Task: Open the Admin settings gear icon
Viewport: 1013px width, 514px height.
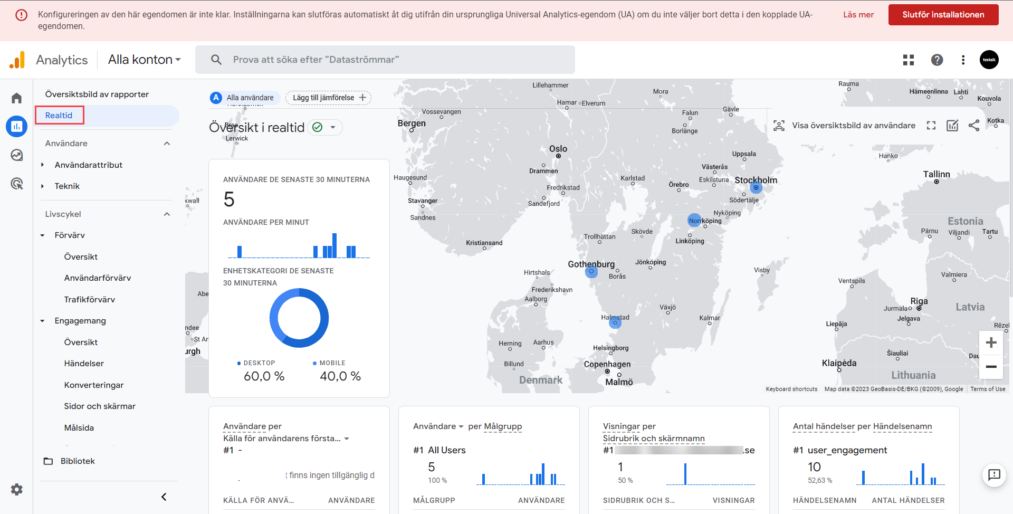Action: (17, 489)
